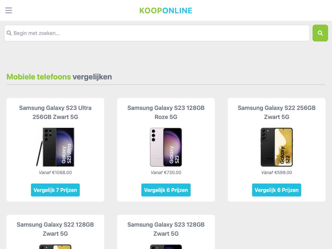This screenshot has width=332, height=249.
Task: Click the magnifier icon in search field
Action: pyautogui.click(x=9, y=33)
